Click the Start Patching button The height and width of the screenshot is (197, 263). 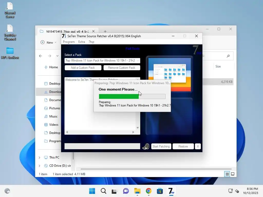pyautogui.click(x=161, y=146)
